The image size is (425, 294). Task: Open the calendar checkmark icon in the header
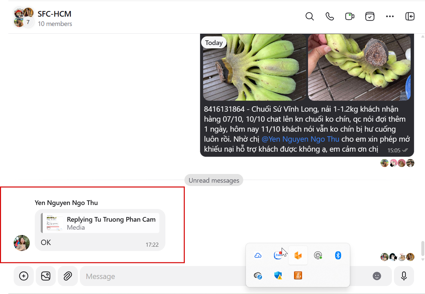coord(370,16)
